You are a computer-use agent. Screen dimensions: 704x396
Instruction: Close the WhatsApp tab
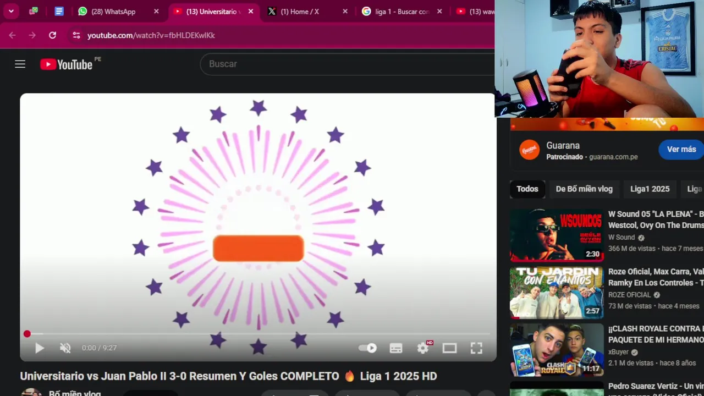point(156,11)
